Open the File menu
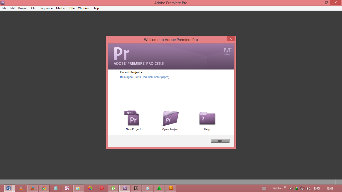 tap(4, 8)
